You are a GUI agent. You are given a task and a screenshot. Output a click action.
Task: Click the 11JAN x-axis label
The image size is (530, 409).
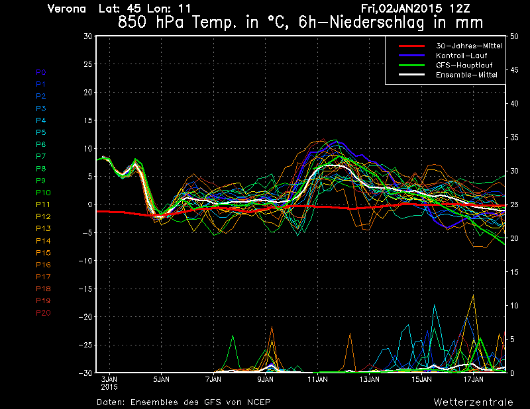(x=317, y=379)
